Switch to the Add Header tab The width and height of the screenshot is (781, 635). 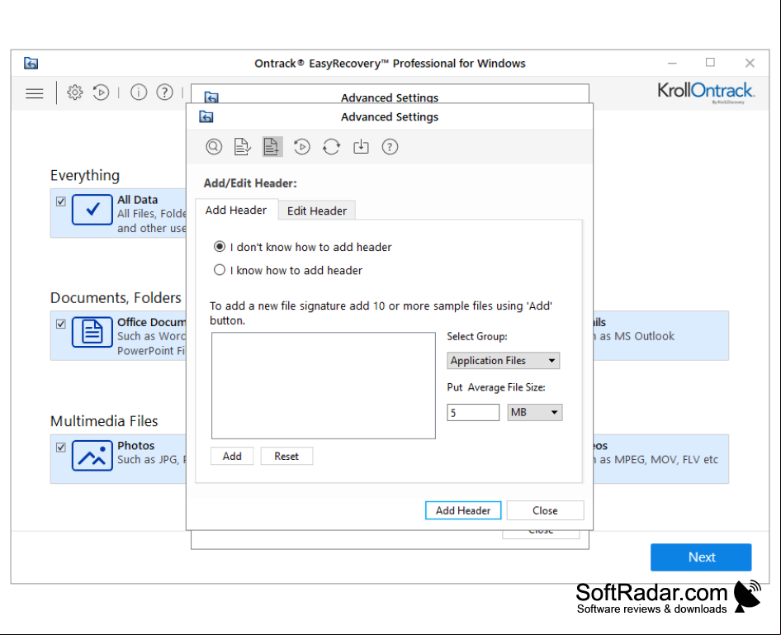[x=236, y=211]
